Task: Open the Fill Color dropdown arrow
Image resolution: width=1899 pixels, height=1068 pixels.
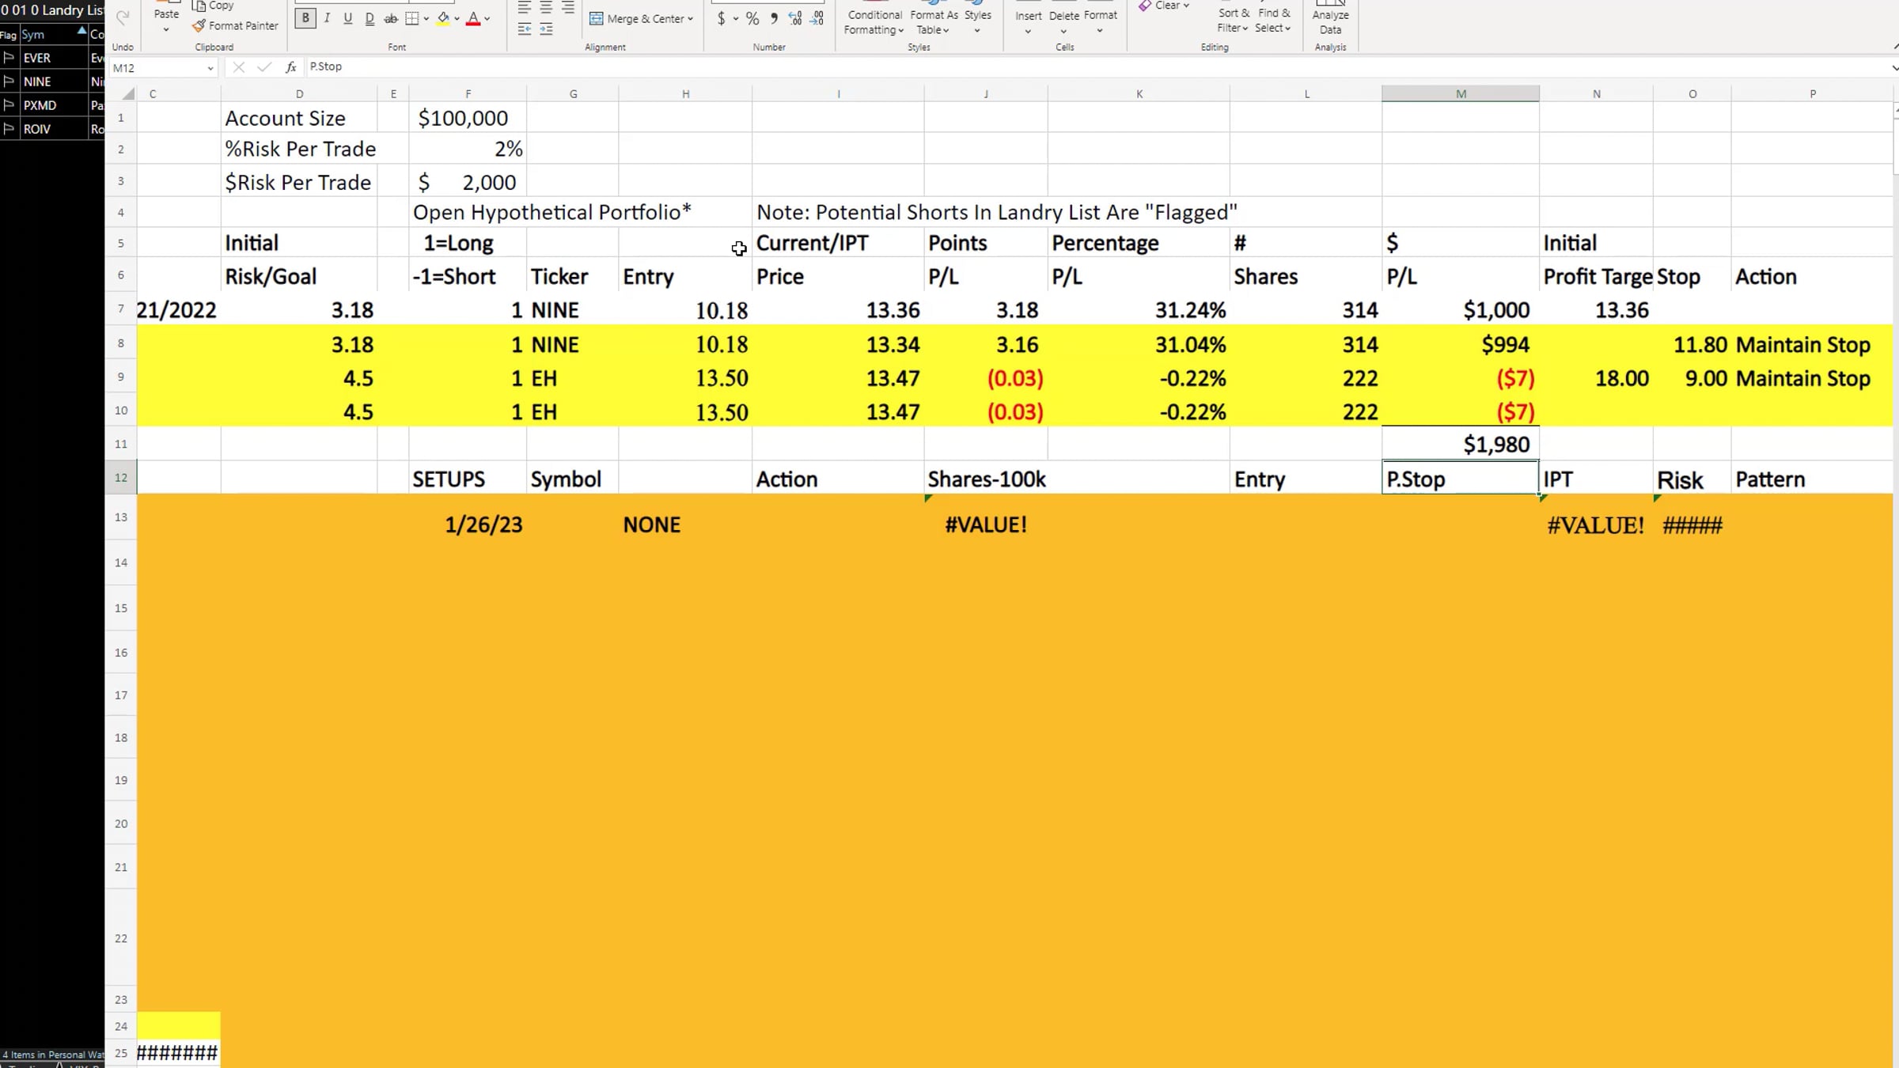Action: 457,19
